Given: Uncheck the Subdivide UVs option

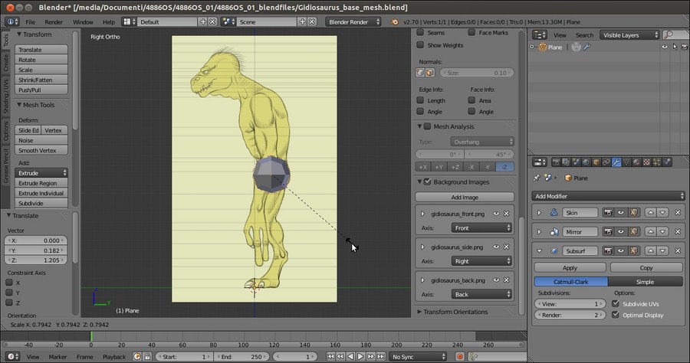Looking at the screenshot, I should pos(616,304).
